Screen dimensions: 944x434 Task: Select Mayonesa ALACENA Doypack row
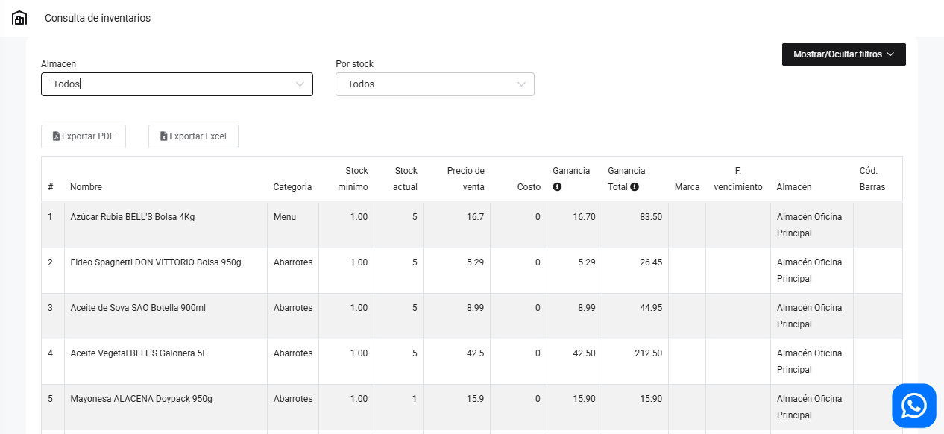tap(141, 399)
